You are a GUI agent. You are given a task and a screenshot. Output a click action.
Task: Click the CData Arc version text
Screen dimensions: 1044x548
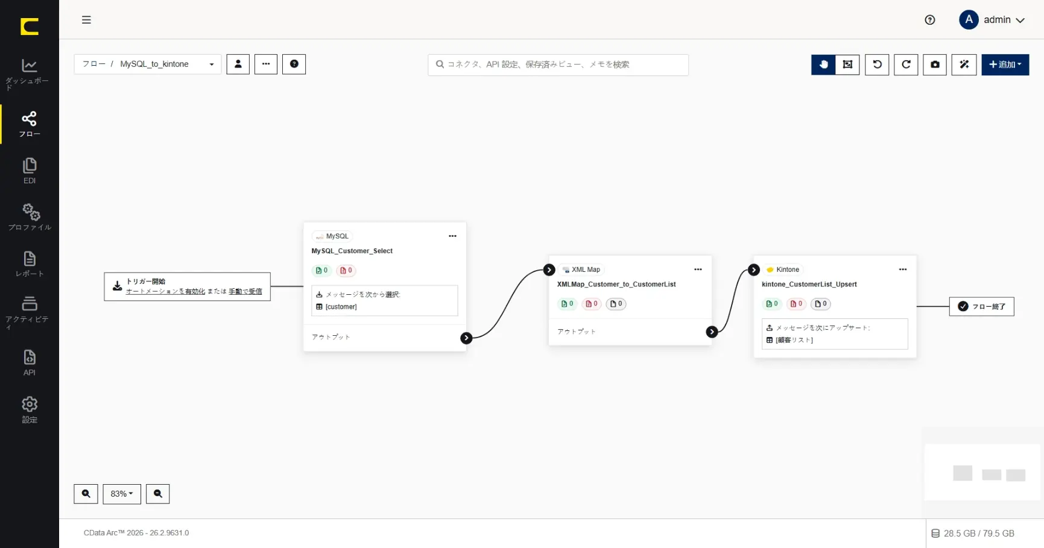click(x=136, y=533)
